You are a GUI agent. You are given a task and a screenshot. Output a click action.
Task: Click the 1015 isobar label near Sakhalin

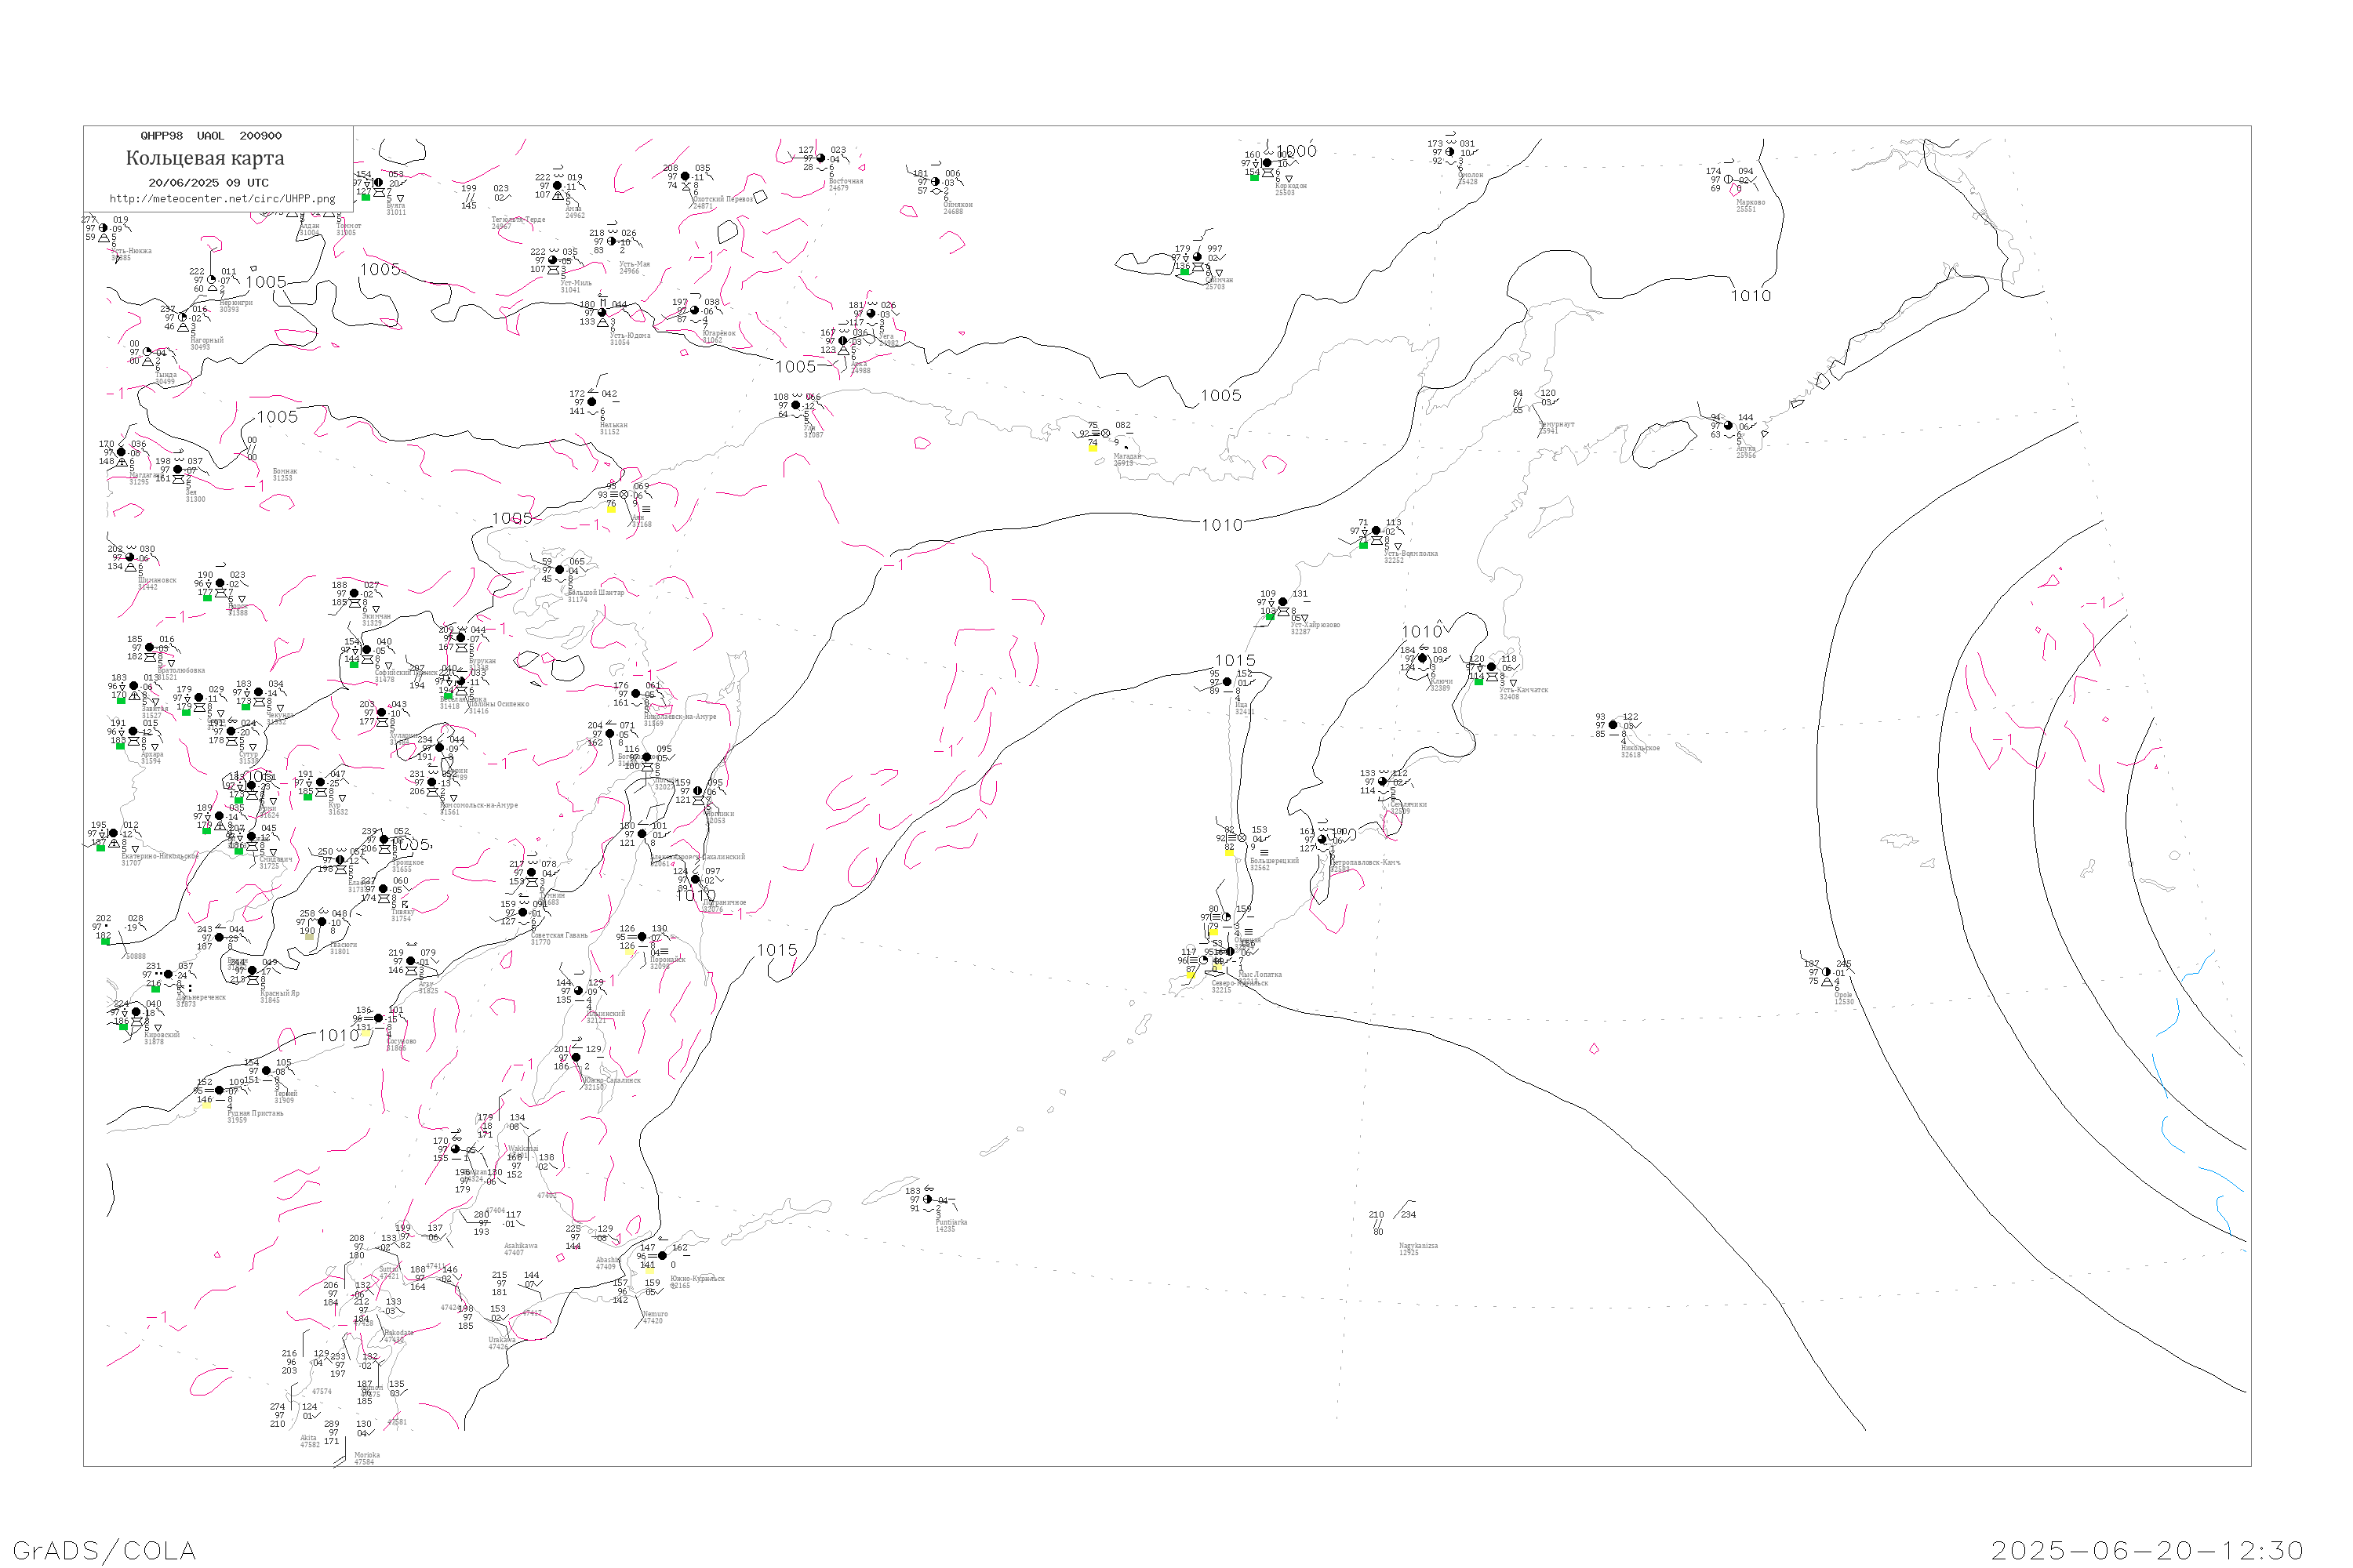tap(777, 950)
